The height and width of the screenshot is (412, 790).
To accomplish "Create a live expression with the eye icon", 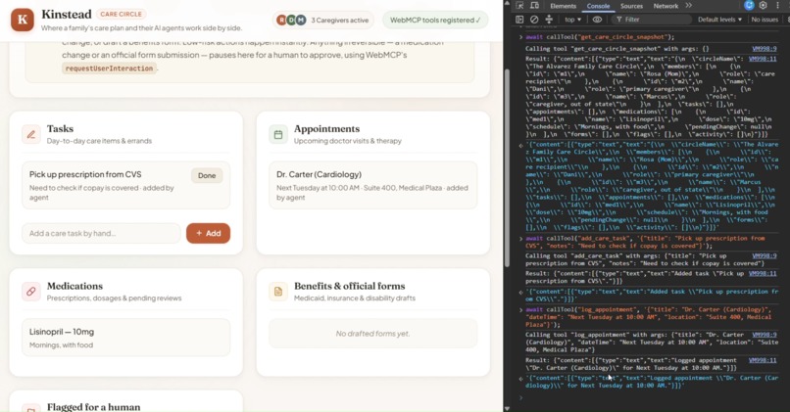I will [597, 20].
